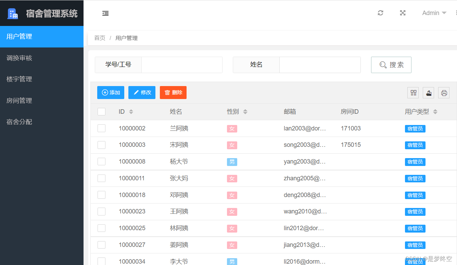The image size is (457, 265).
Task: Check the row for 10000023 王阿姨
Action: pyautogui.click(x=102, y=211)
